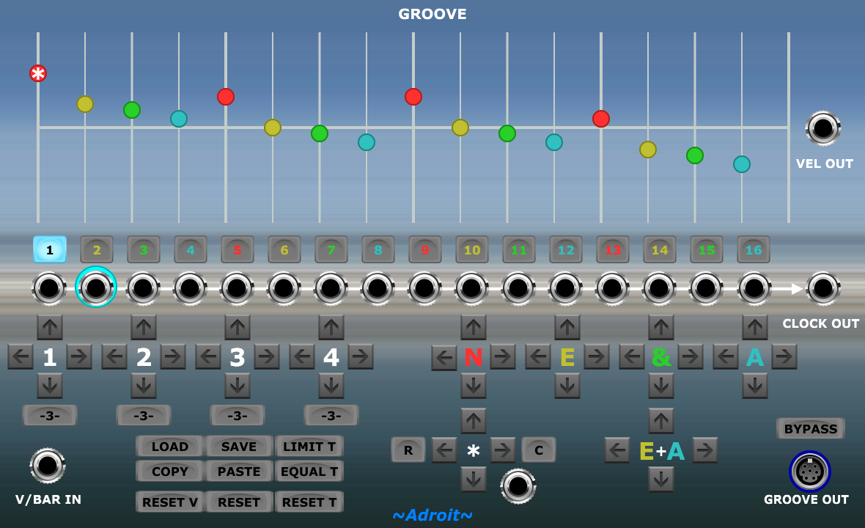865x528 pixels.
Task: Click the V/BAR IN input jack
Action: 48,466
